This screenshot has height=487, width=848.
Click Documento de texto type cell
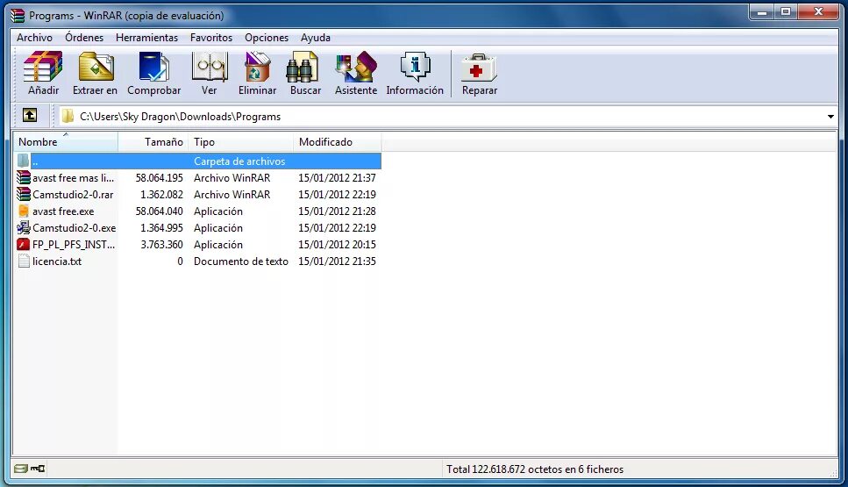coord(240,261)
